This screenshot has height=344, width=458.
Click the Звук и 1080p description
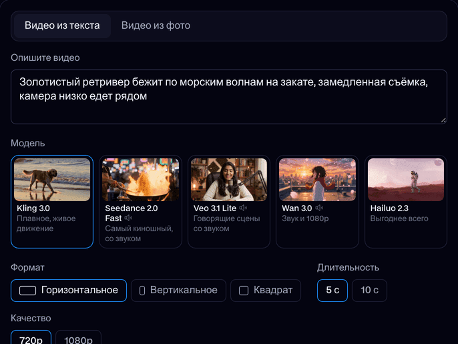click(305, 218)
